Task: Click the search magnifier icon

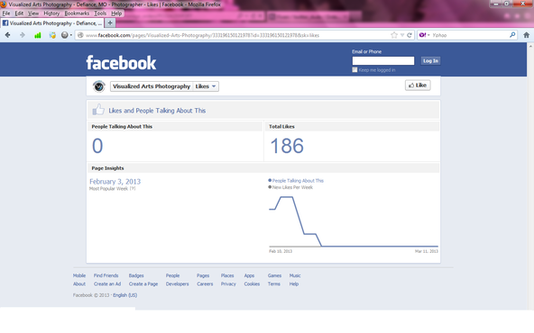Action: (512, 35)
